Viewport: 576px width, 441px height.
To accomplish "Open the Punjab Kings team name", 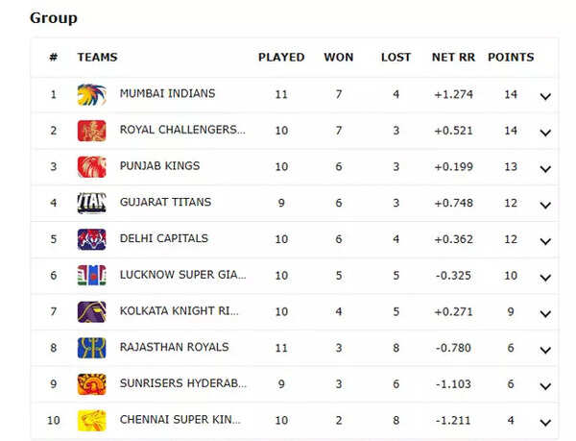I will 159,166.
